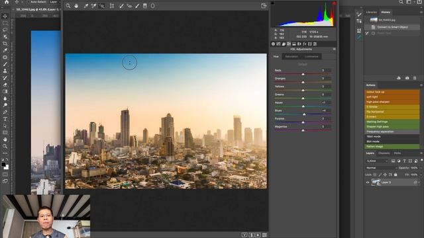
Task: Select the Clone Stamp tool
Action: pos(5,71)
